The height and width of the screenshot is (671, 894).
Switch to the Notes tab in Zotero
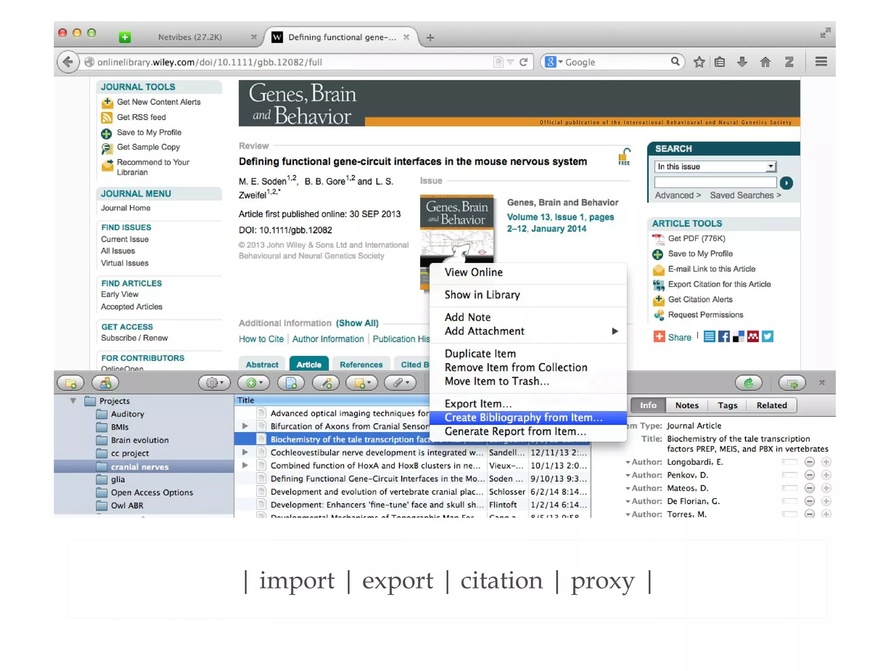click(687, 405)
